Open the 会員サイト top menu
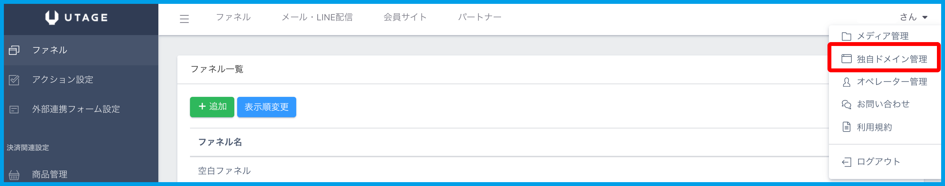The image size is (945, 186). click(405, 17)
